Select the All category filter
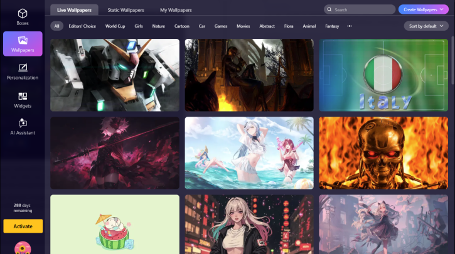This screenshot has width=455, height=254. pos(56,26)
